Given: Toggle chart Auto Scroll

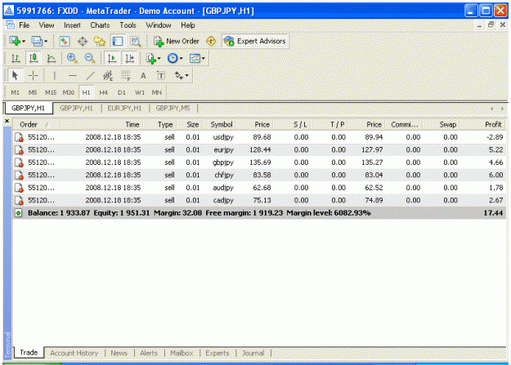Looking at the screenshot, I should tap(112, 59).
